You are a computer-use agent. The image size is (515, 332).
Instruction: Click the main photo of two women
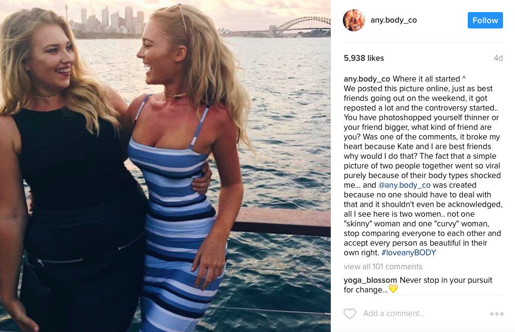point(165,166)
